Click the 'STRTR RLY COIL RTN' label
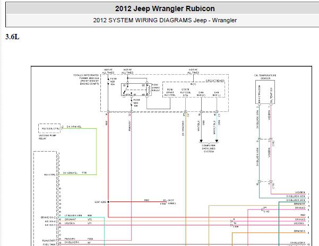This screenshot has height=246, width=319. tap(185, 92)
